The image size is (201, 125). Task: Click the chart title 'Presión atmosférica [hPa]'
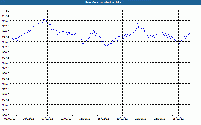104,2
